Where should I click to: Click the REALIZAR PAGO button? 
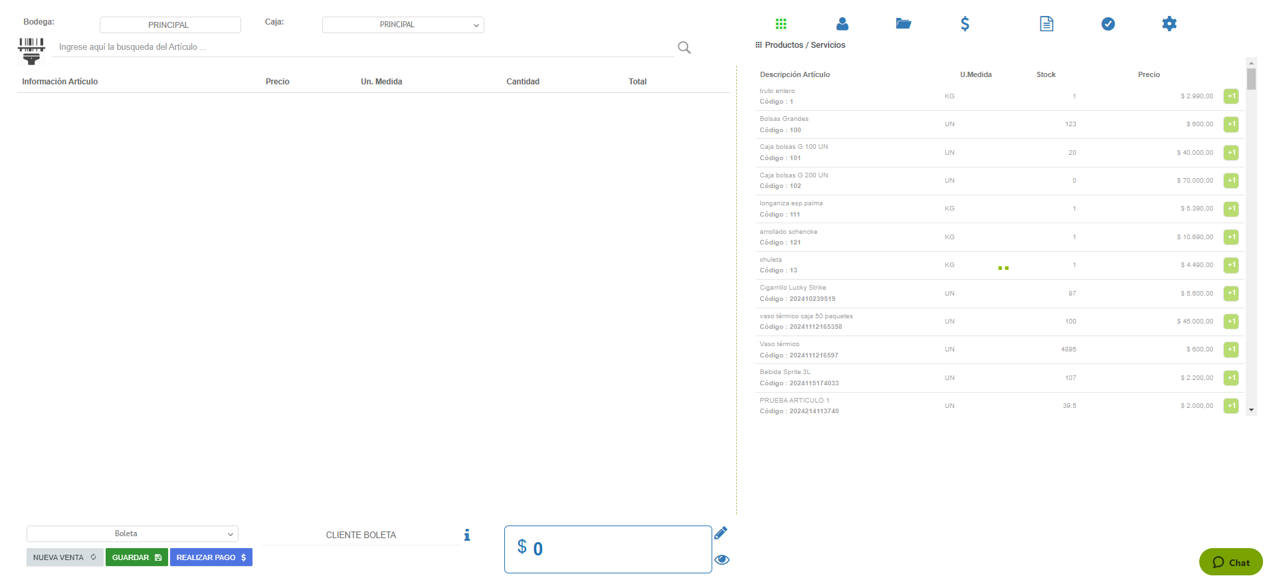(211, 557)
